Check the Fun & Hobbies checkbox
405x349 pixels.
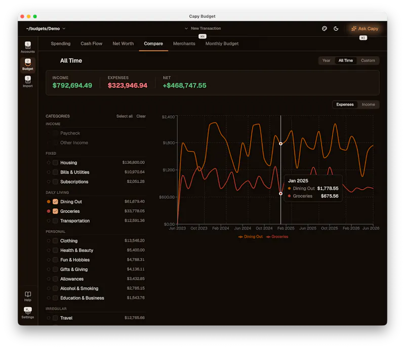(x=55, y=260)
